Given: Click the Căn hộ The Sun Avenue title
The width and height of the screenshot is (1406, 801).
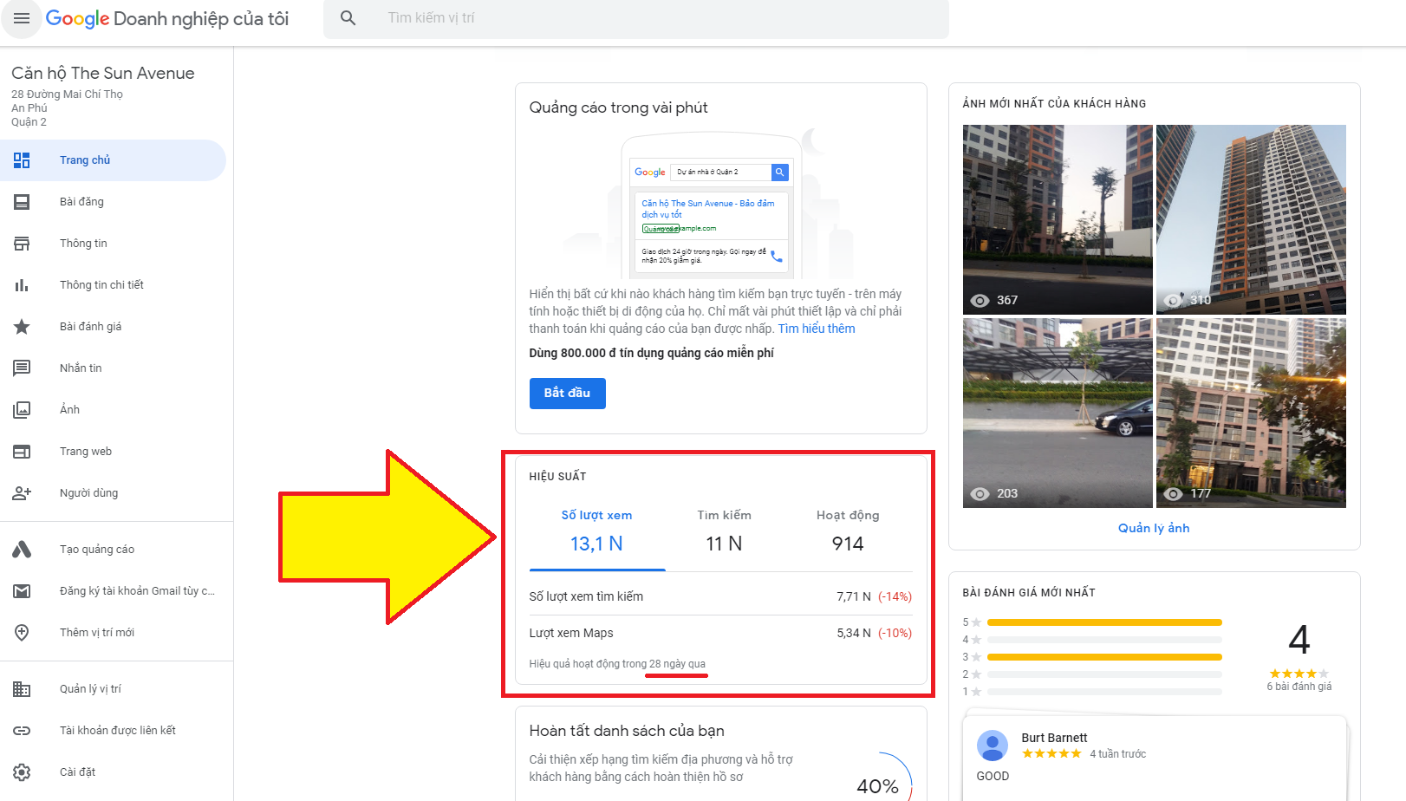Looking at the screenshot, I should point(102,74).
